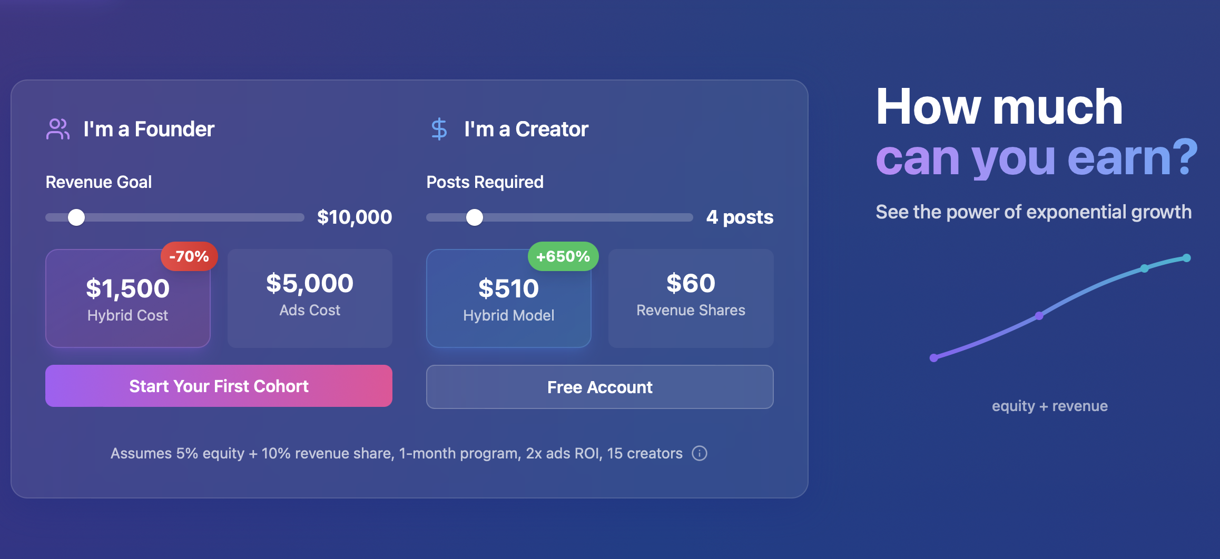Switch to the I'm a Founder section
This screenshot has width=1220, height=559.
click(149, 128)
